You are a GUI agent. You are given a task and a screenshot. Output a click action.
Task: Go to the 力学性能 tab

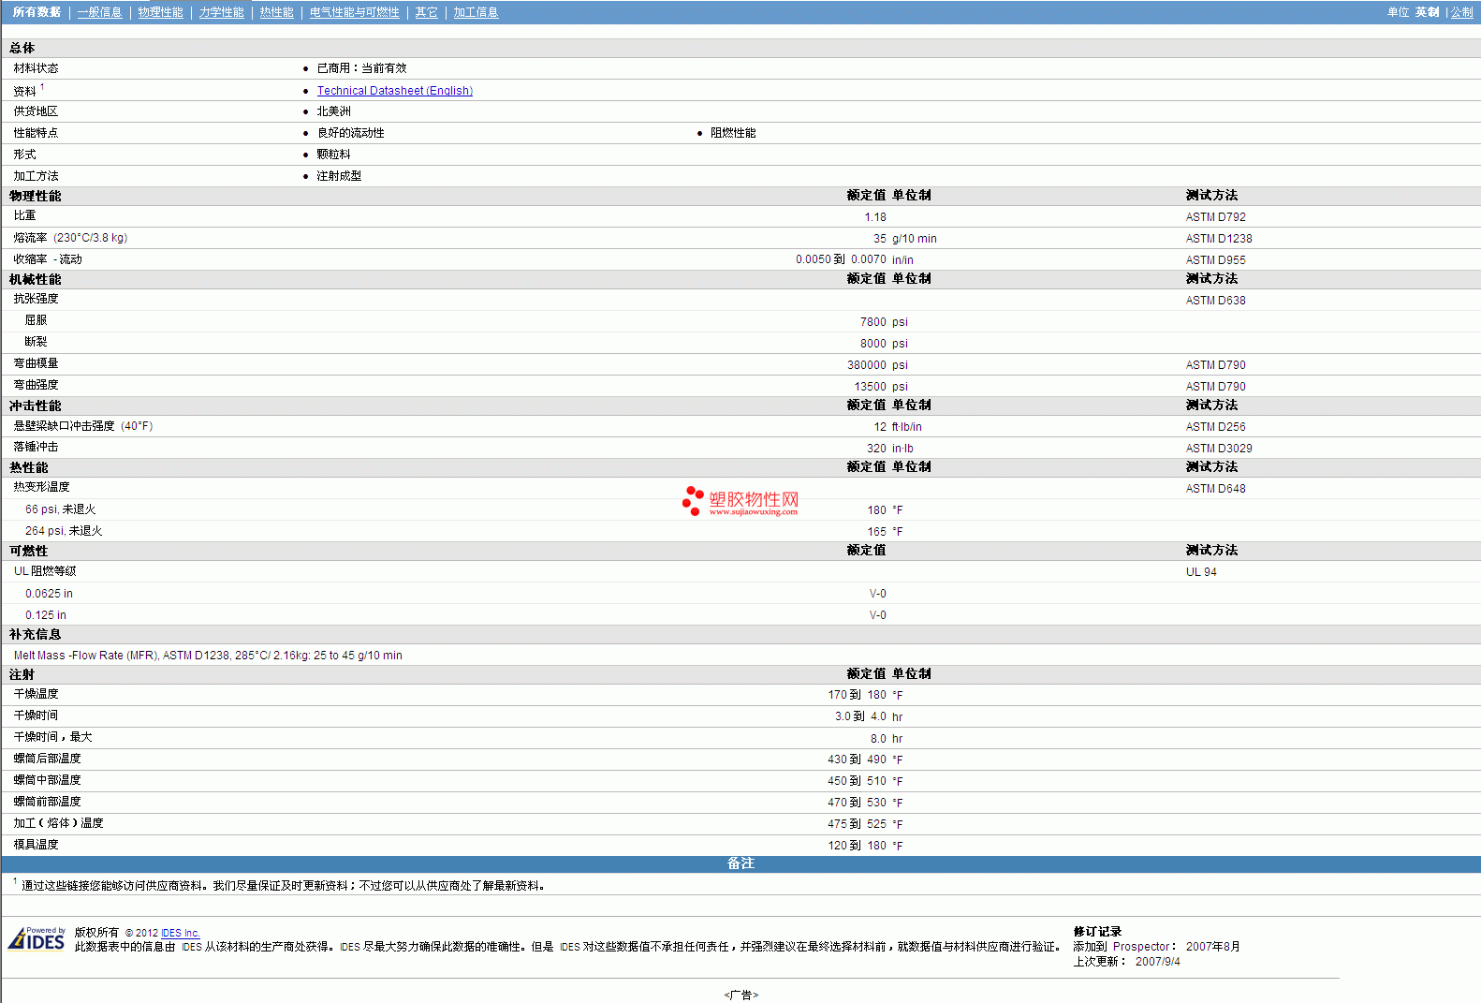click(221, 12)
